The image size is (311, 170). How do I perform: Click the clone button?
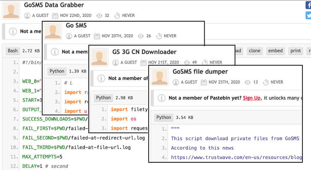(255, 51)
